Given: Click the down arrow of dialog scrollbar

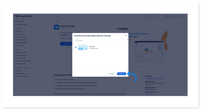Looking at the screenshot, I should [x=128, y=70].
